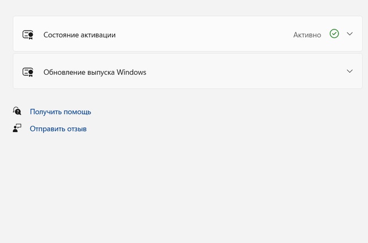Click blank page area below Отправить отзыв
Image resolution: width=368 pixels, height=243 pixels.
click(164, 188)
